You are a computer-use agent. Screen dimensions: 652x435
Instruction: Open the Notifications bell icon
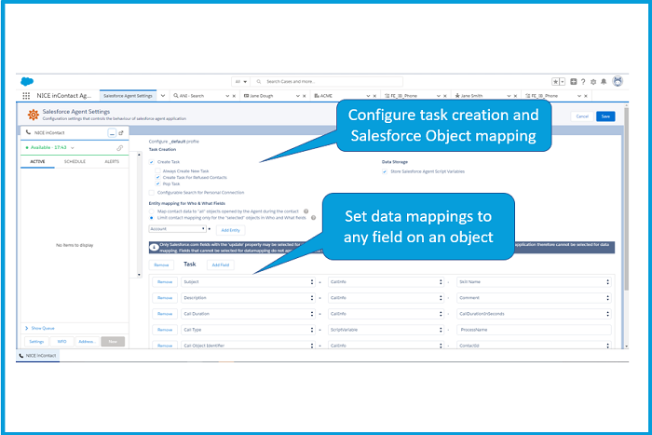604,82
